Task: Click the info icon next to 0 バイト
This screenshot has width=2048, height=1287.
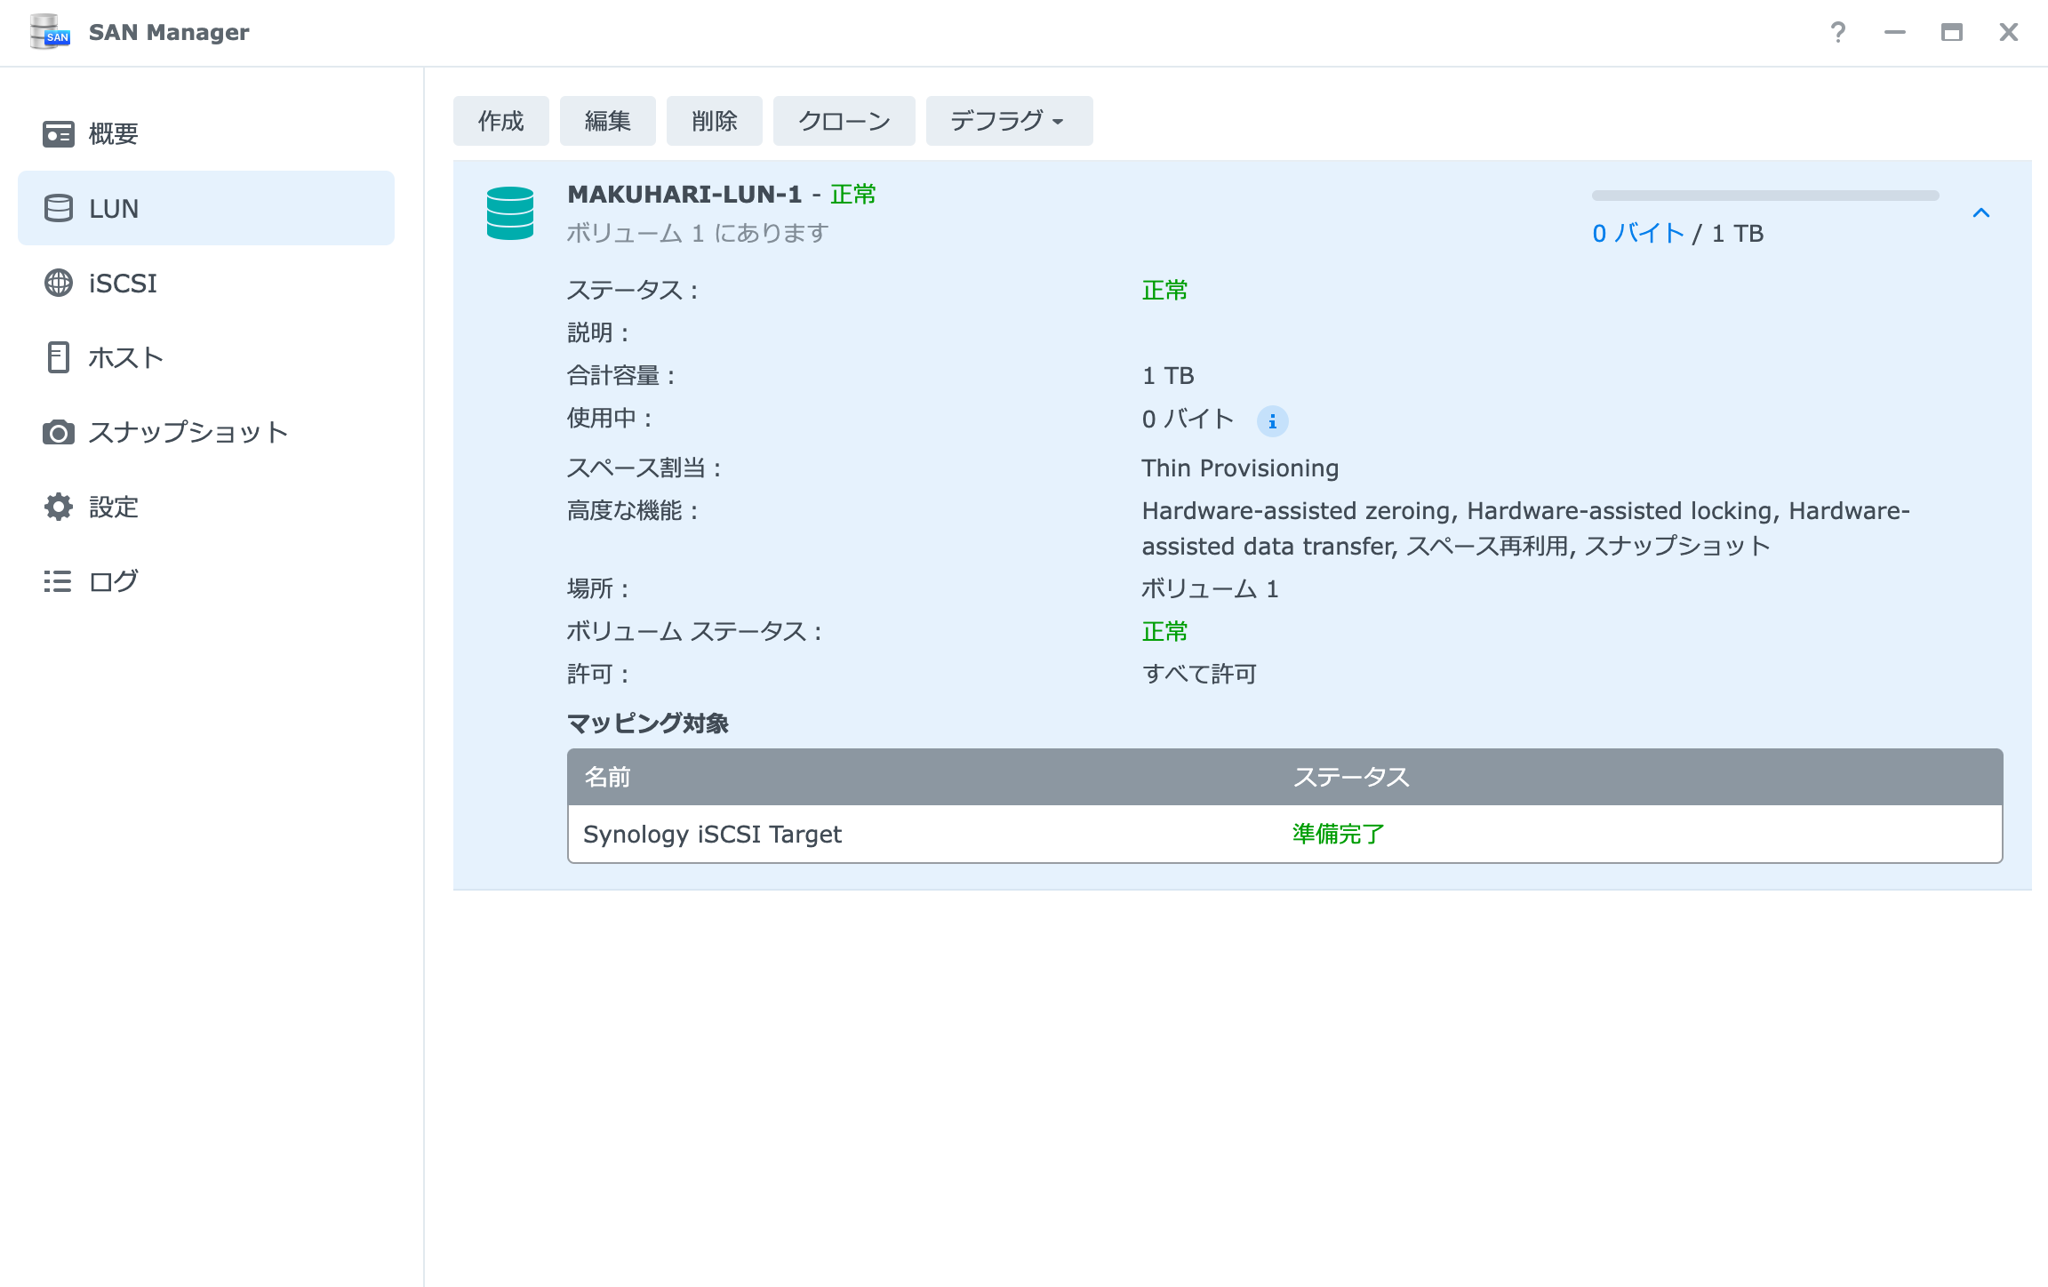Action: (1272, 421)
